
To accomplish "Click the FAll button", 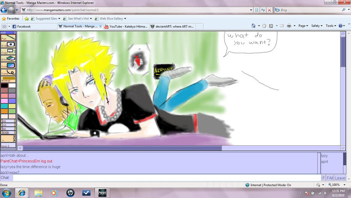I will pos(330,178).
